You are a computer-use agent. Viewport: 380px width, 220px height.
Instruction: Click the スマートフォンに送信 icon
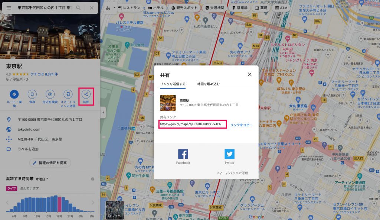click(x=68, y=94)
